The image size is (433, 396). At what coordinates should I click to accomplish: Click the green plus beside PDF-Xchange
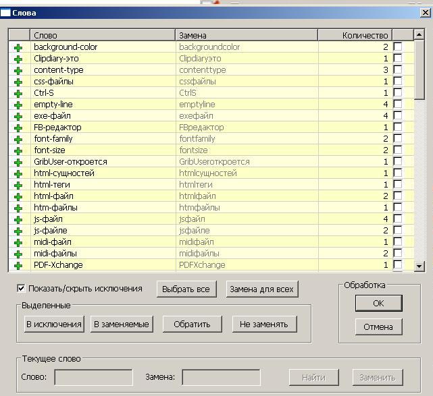click(18, 266)
